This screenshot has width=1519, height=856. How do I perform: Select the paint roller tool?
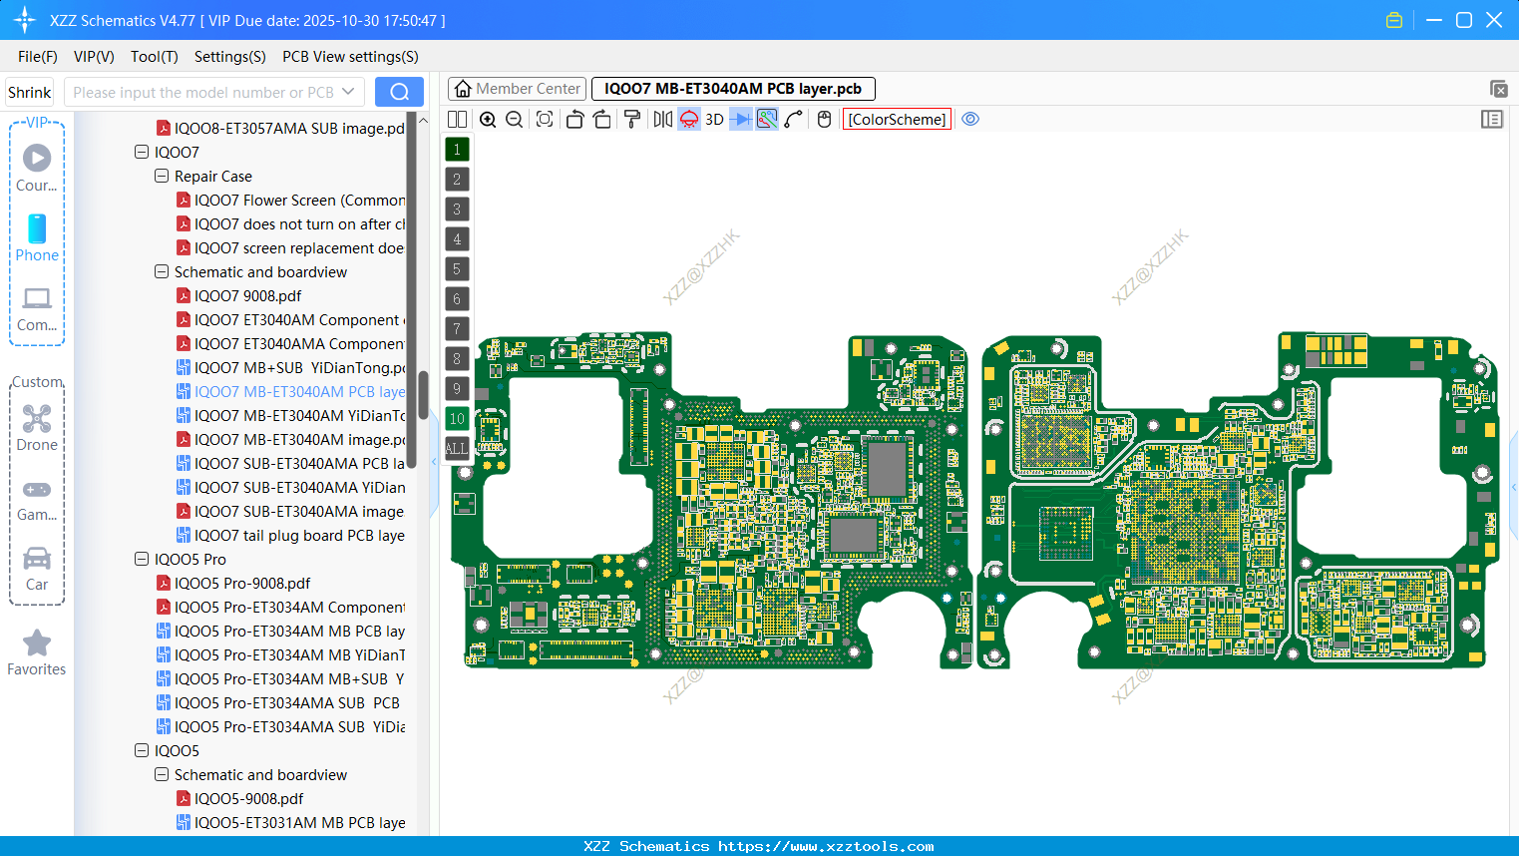[x=631, y=119]
